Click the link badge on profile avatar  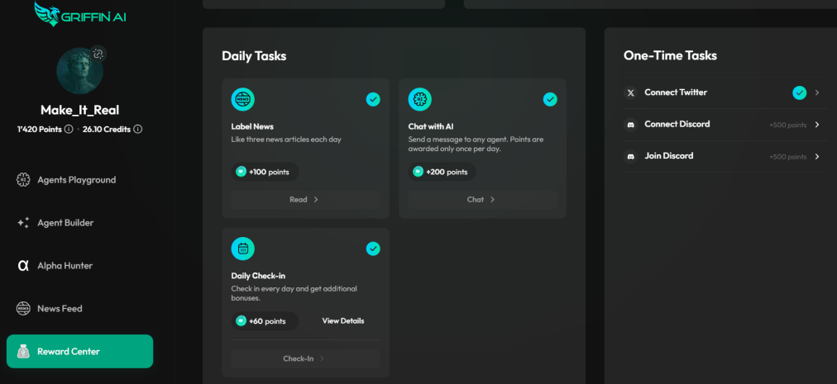click(98, 54)
